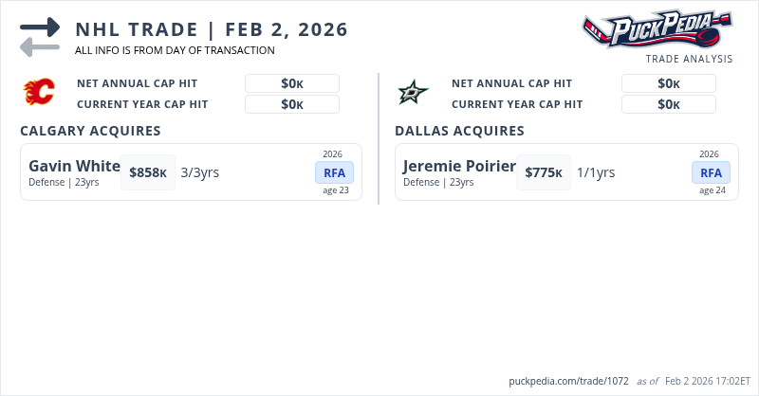The width and height of the screenshot is (759, 396).
Task: Click Gavin White's RFA badge
Action: coord(334,172)
